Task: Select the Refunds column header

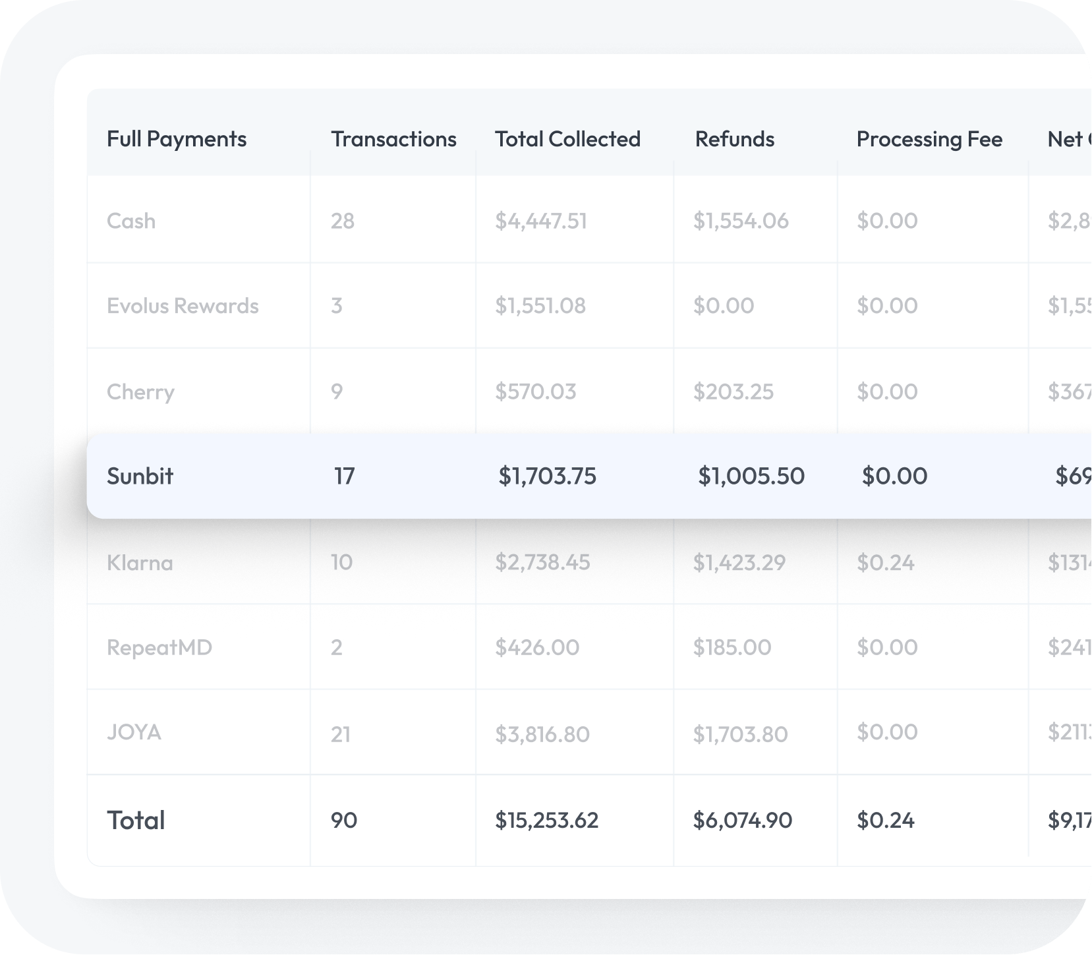Action: (x=734, y=139)
